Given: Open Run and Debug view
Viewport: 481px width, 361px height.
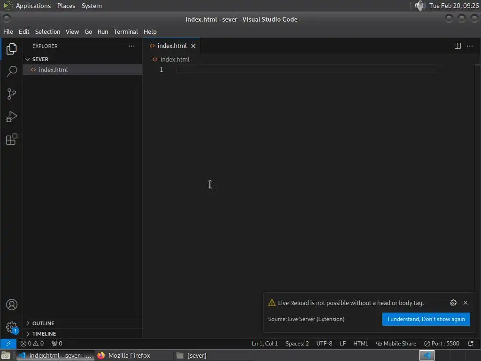Looking at the screenshot, I should click(11, 117).
